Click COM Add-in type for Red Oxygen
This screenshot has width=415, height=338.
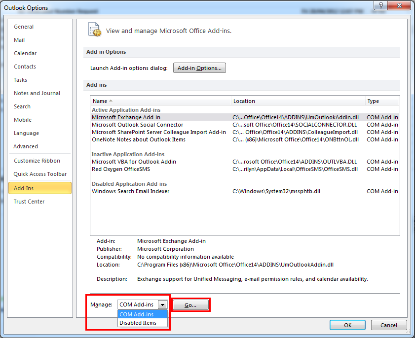(382, 169)
